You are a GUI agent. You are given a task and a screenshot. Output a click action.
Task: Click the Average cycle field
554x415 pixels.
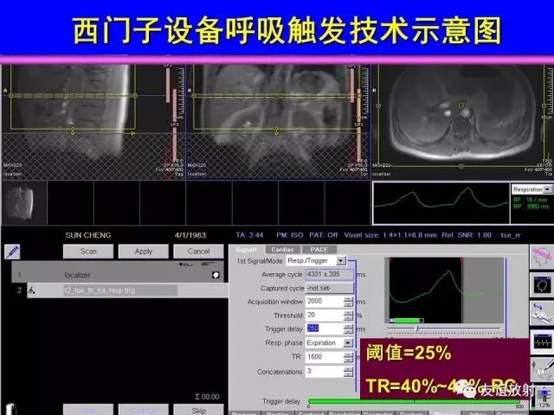point(329,274)
